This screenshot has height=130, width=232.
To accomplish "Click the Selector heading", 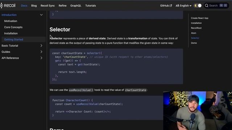I will pos(60,30).
